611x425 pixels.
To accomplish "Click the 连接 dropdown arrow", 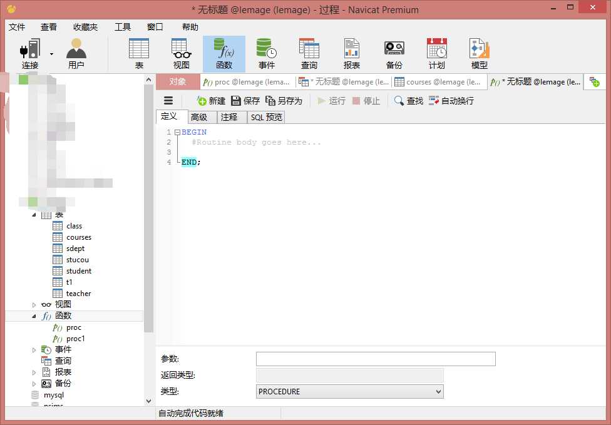I will 51,54.
